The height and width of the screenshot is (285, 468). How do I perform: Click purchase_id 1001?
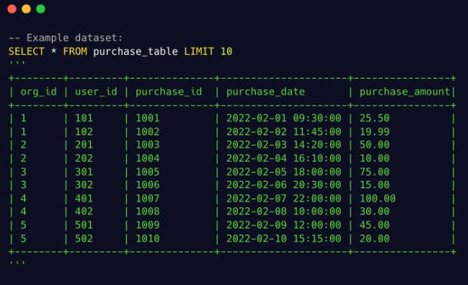pos(147,118)
